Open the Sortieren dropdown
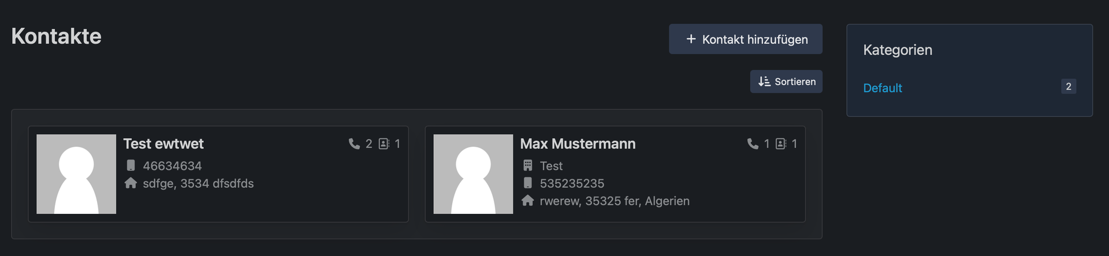The image size is (1109, 256). (786, 81)
